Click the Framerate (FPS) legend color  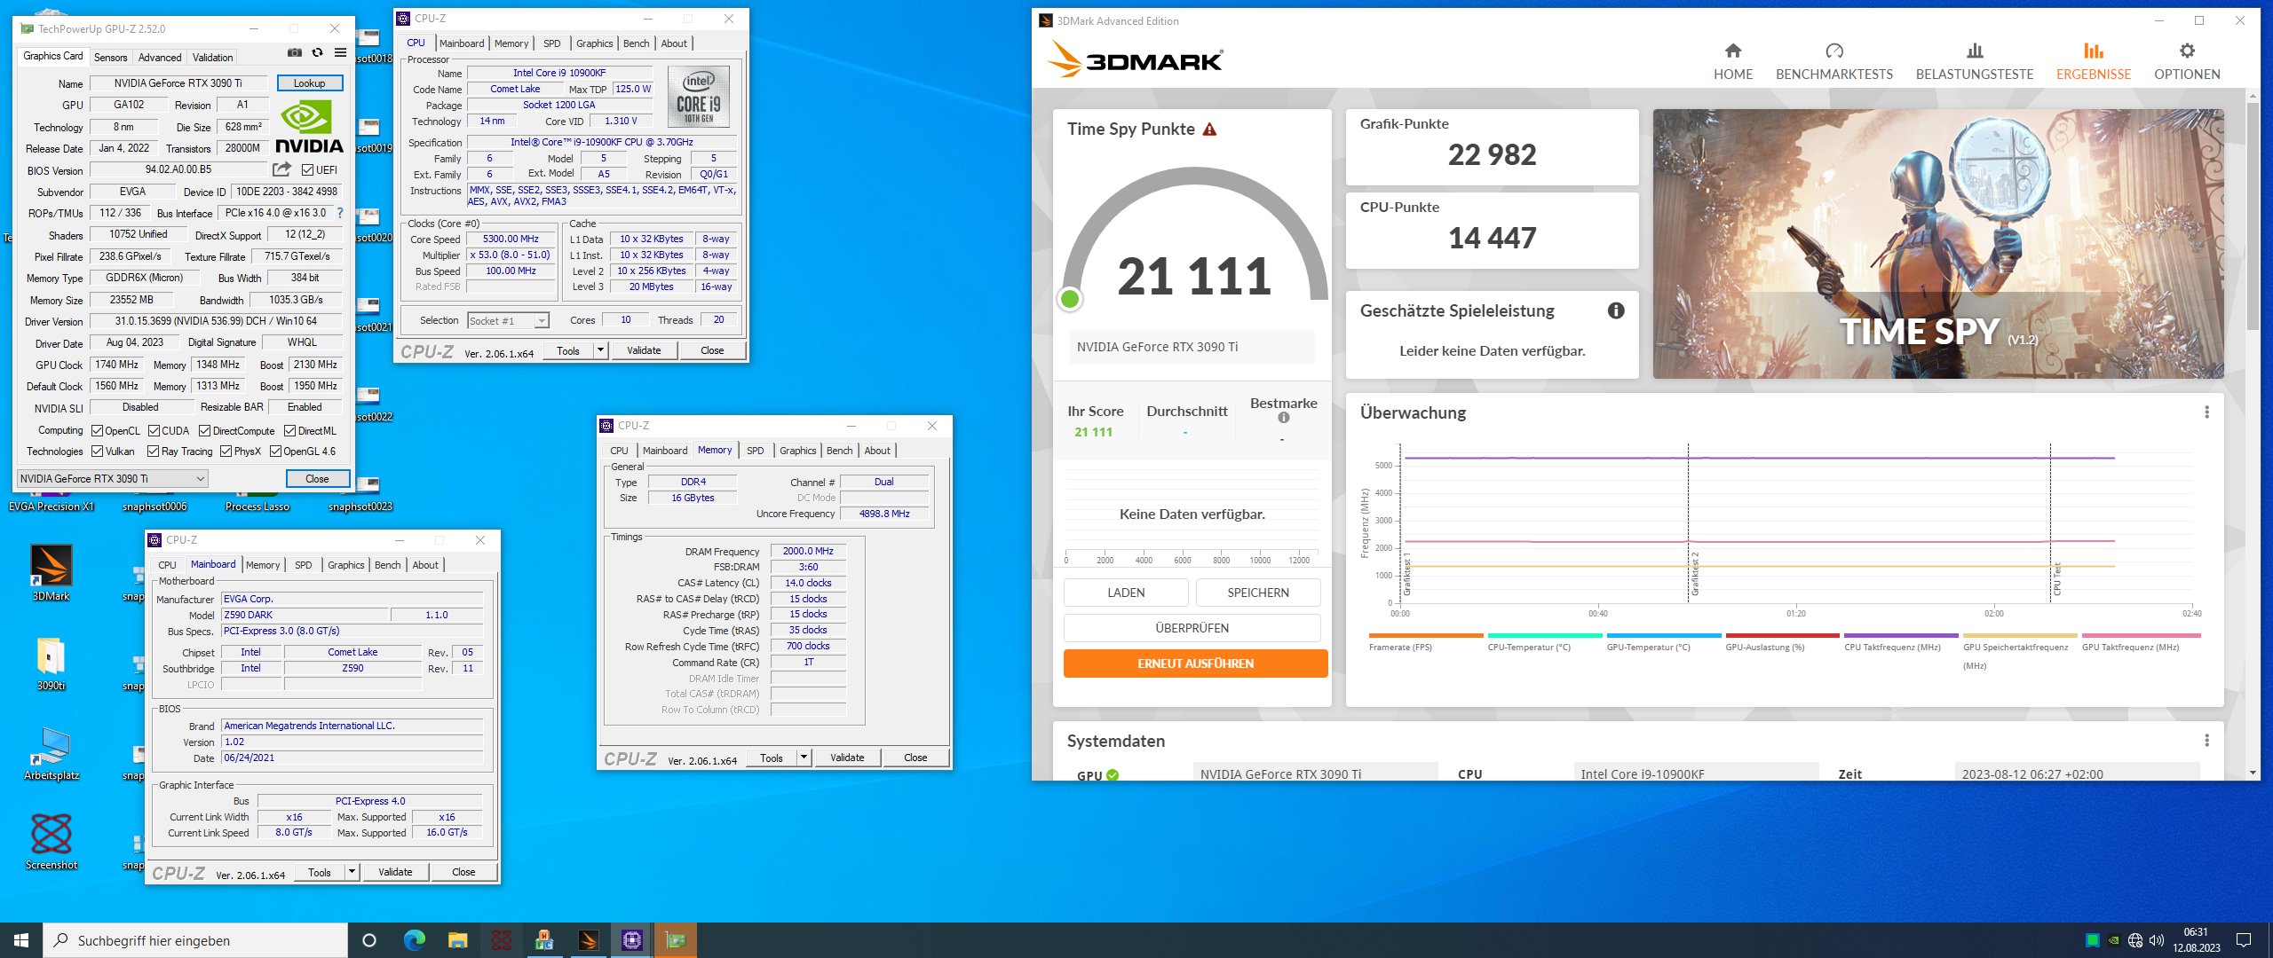1426,635
